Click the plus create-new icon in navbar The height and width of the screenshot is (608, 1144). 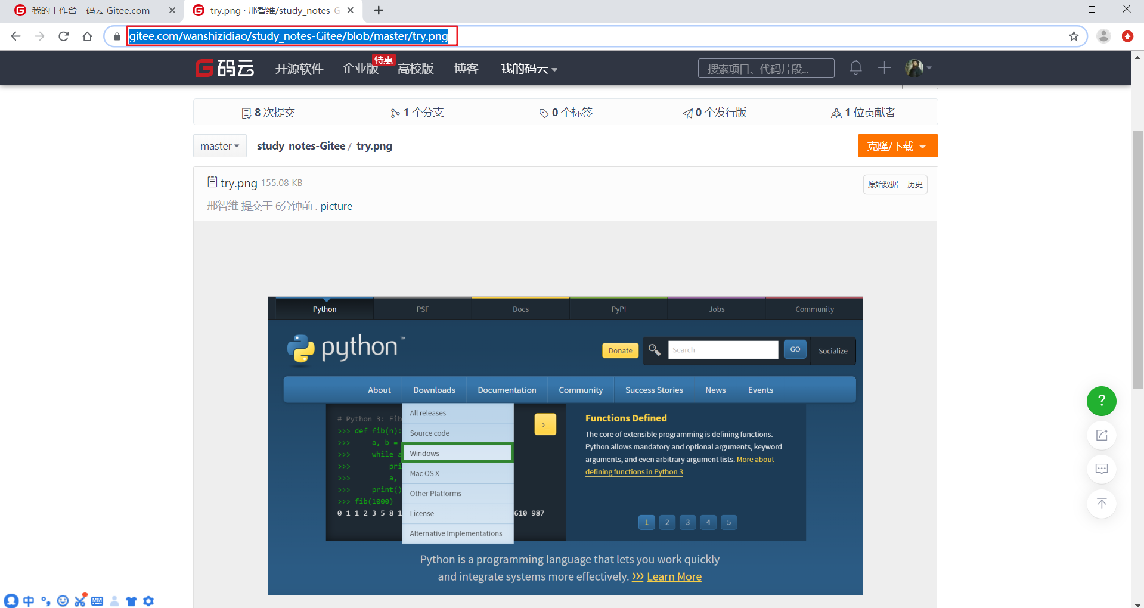(x=884, y=67)
